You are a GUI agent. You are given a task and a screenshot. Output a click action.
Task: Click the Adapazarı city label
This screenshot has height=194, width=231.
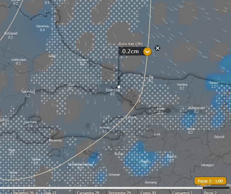coord(197,108)
